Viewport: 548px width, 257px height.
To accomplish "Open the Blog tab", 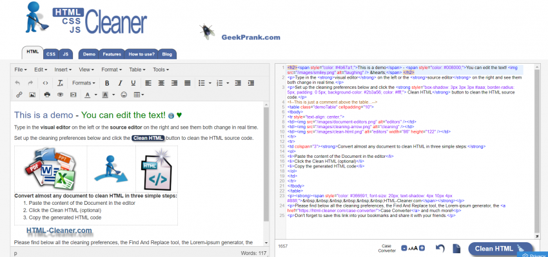I will point(167,54).
